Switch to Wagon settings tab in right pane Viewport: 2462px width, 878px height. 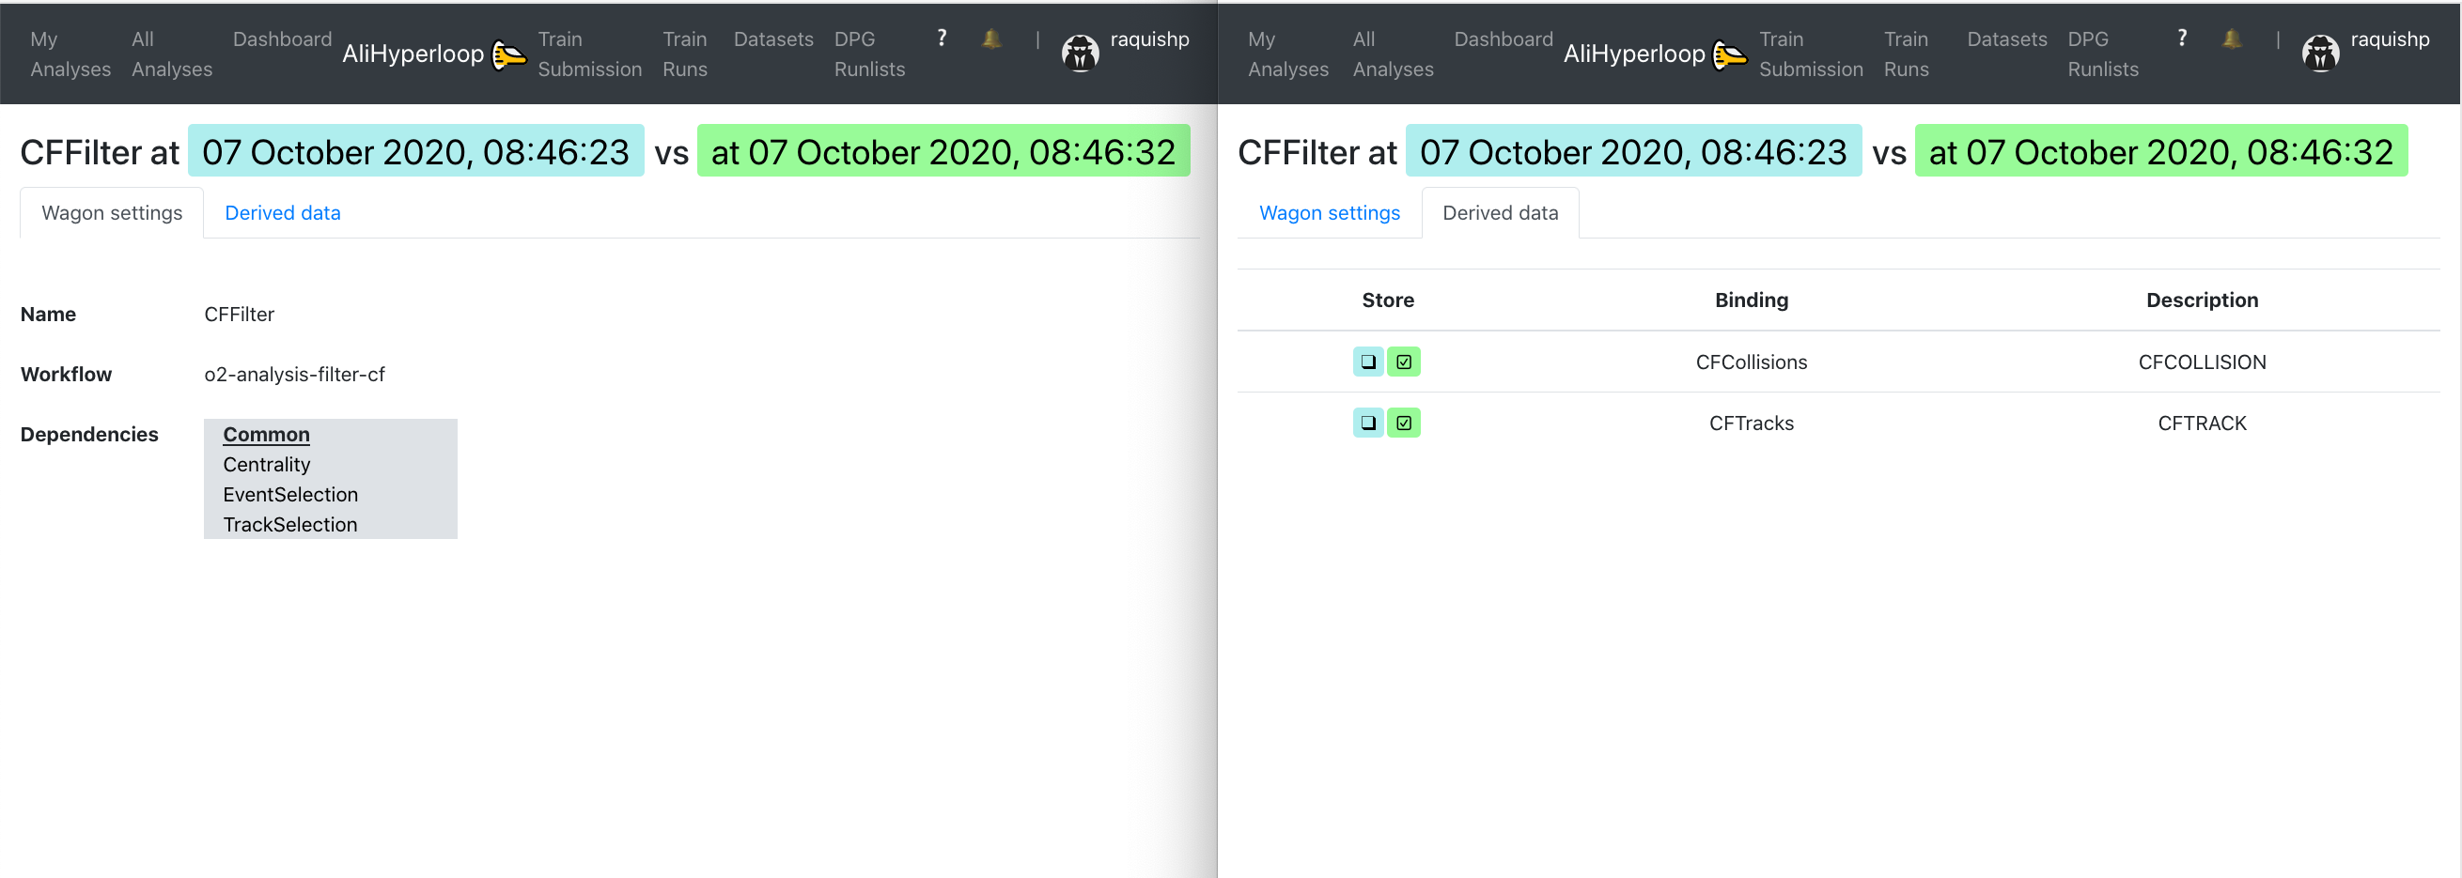(1329, 213)
